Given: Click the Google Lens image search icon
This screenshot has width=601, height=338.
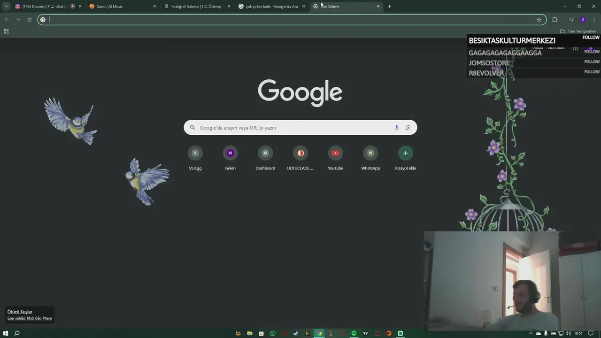Looking at the screenshot, I should tap(408, 128).
